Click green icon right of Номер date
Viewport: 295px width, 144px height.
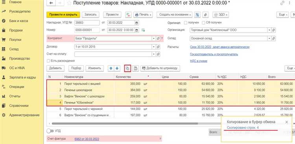143,30
